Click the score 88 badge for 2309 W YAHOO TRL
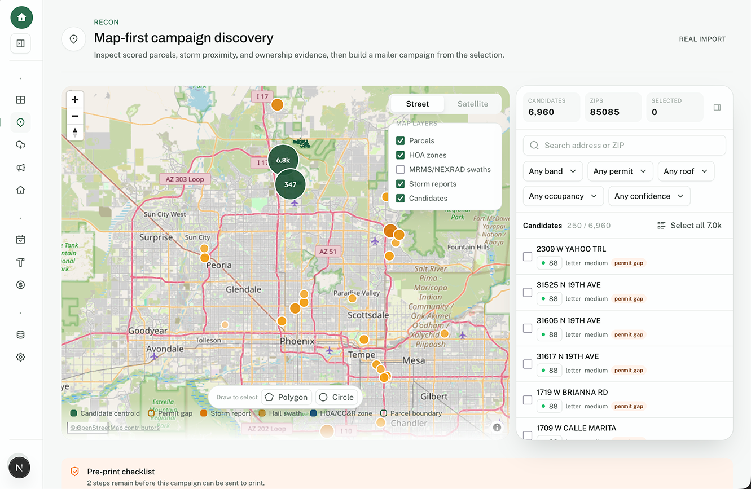The height and width of the screenshot is (489, 751). point(549,263)
